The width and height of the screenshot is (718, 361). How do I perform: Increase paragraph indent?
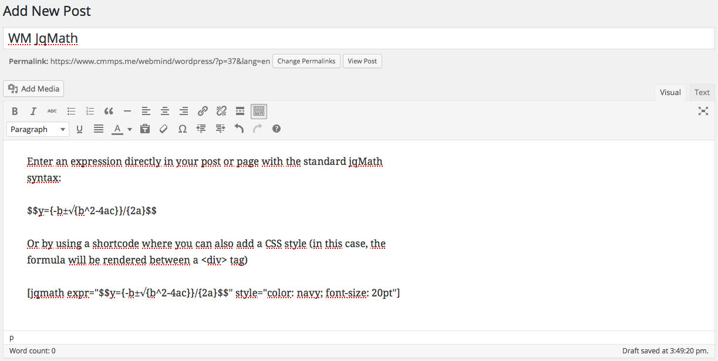coord(220,129)
